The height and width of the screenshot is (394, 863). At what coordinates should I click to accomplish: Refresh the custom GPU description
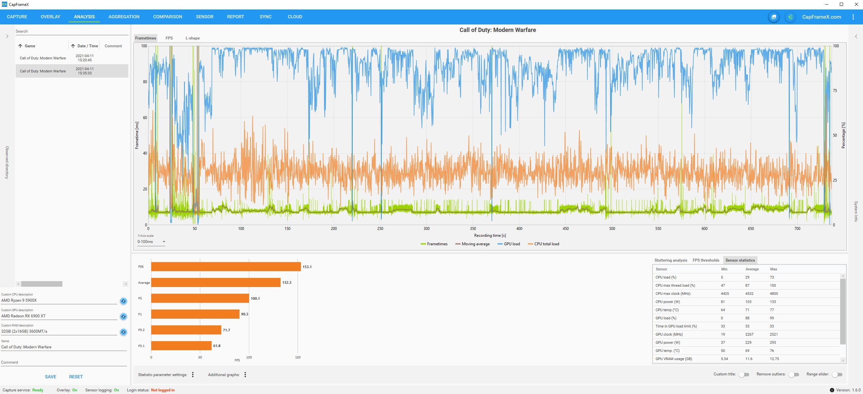click(123, 316)
